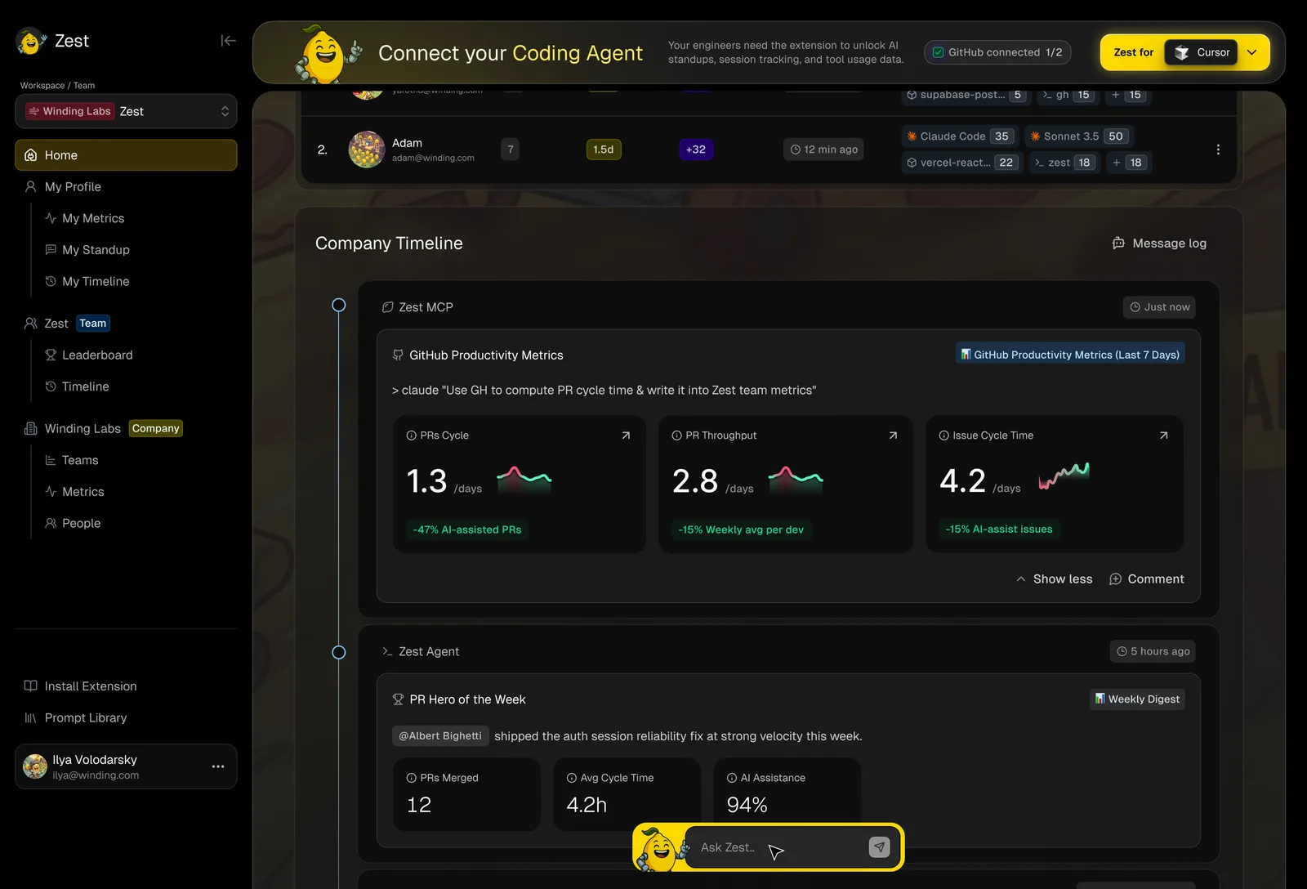Viewport: 1307px width, 889px height.
Task: Click @Albert Bighetti mention
Action: click(440, 736)
